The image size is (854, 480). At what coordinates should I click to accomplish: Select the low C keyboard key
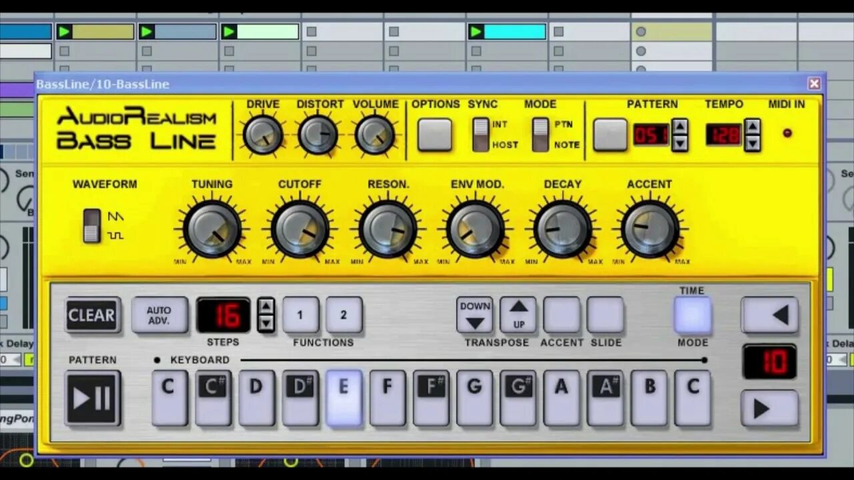pyautogui.click(x=169, y=398)
